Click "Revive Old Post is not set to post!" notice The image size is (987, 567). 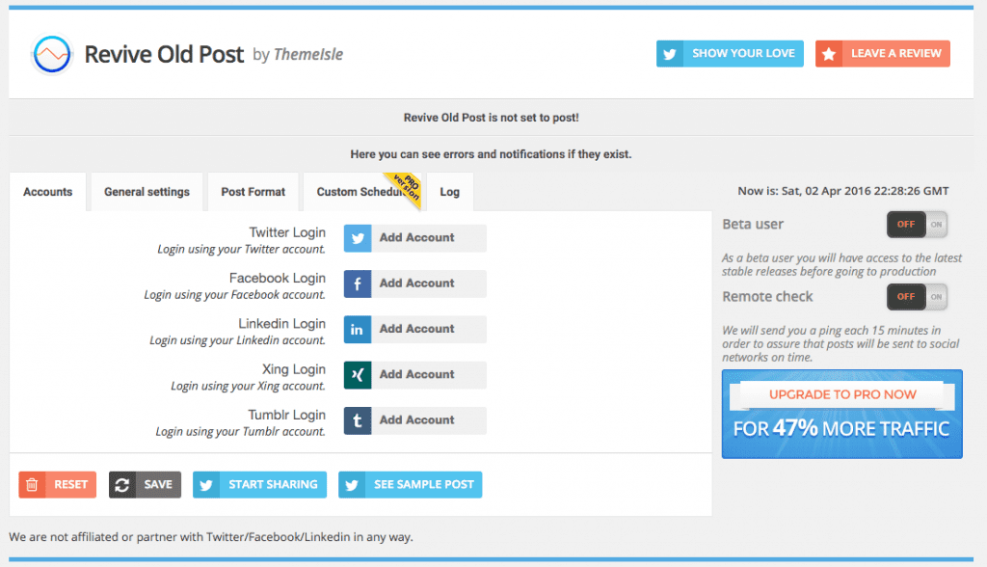pos(491,118)
